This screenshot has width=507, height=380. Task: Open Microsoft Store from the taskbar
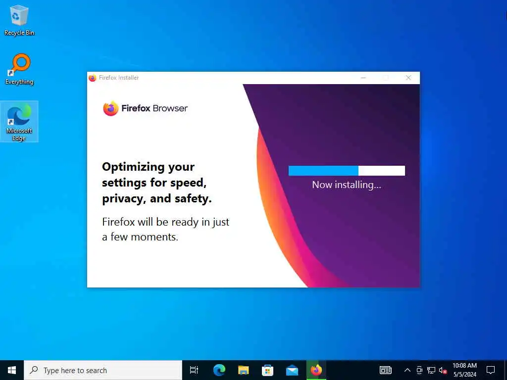point(268,370)
